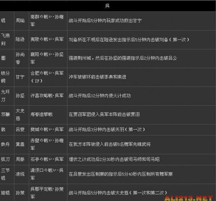Viewport: 216px width, 201px height.
Task: Select the 周泰 character cell
Action: point(21,160)
